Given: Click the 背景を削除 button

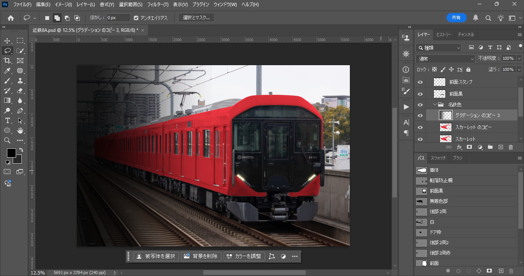Looking at the screenshot, I should coord(201,256).
